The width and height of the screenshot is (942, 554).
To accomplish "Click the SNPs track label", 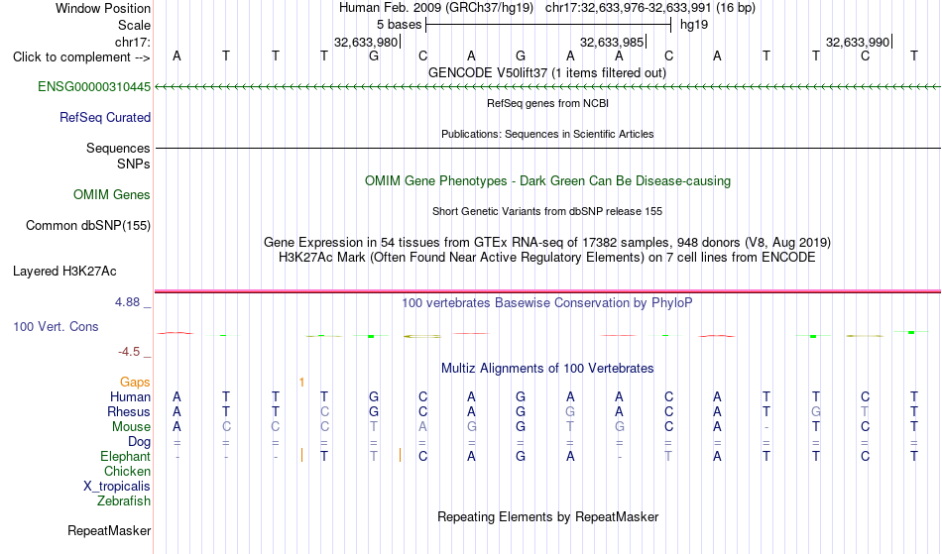I will (134, 164).
